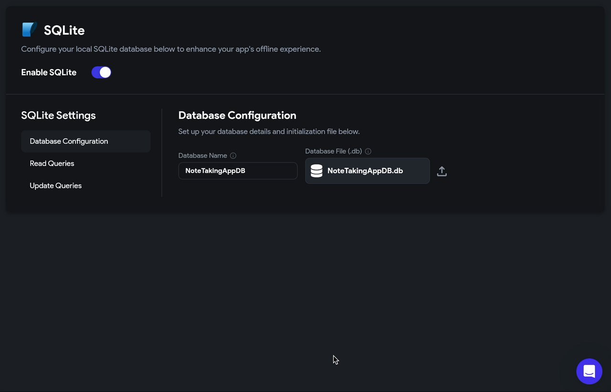The image size is (611, 392).
Task: Click the database stack icon in file box
Action: click(316, 171)
